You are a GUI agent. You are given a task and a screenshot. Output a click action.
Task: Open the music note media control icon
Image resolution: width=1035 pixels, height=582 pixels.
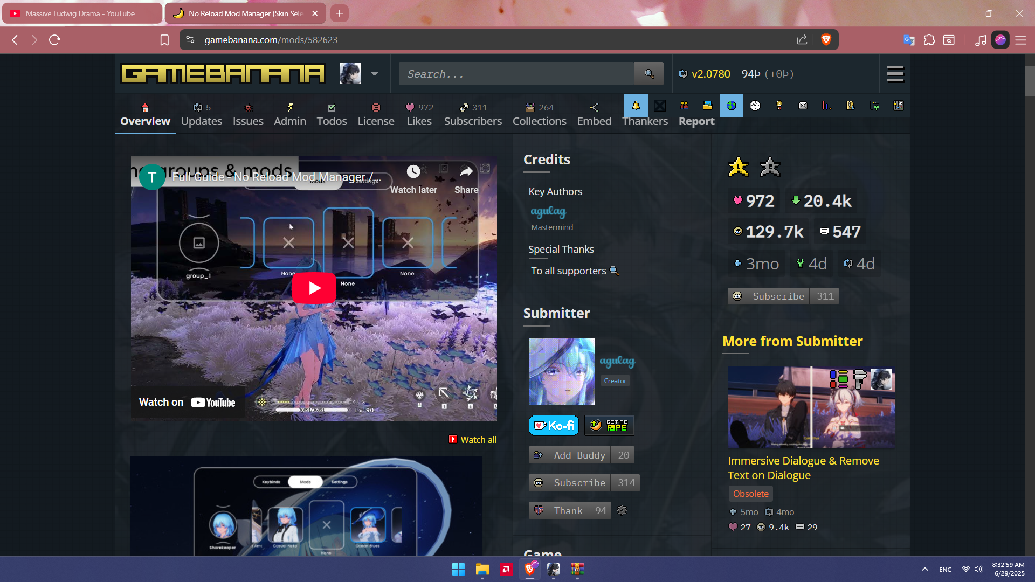pyautogui.click(x=981, y=40)
